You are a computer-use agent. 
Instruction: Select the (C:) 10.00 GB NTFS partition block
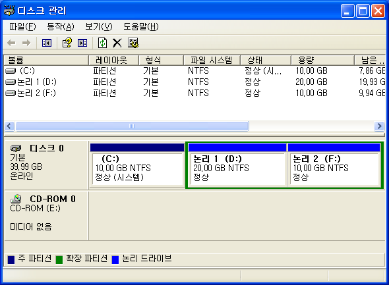pyautogui.click(x=137, y=165)
